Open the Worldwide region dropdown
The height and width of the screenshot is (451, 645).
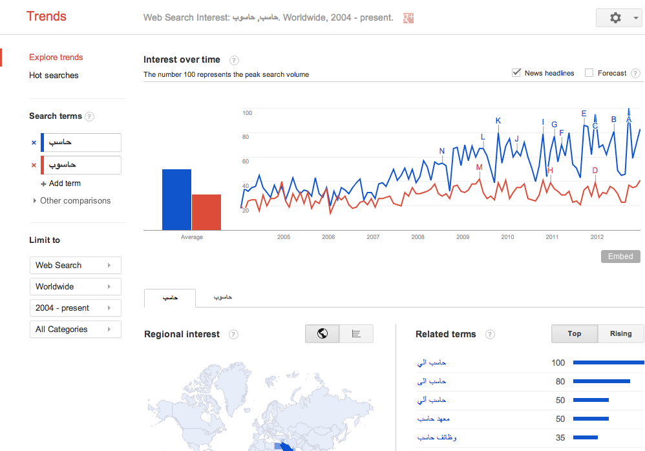point(75,287)
